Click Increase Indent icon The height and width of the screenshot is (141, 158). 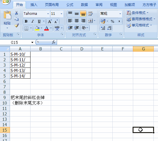77,28
